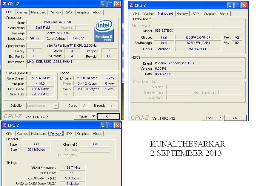Close the Mainboard CPU-Z window
The width and height of the screenshot is (277, 186).
(244, 5)
